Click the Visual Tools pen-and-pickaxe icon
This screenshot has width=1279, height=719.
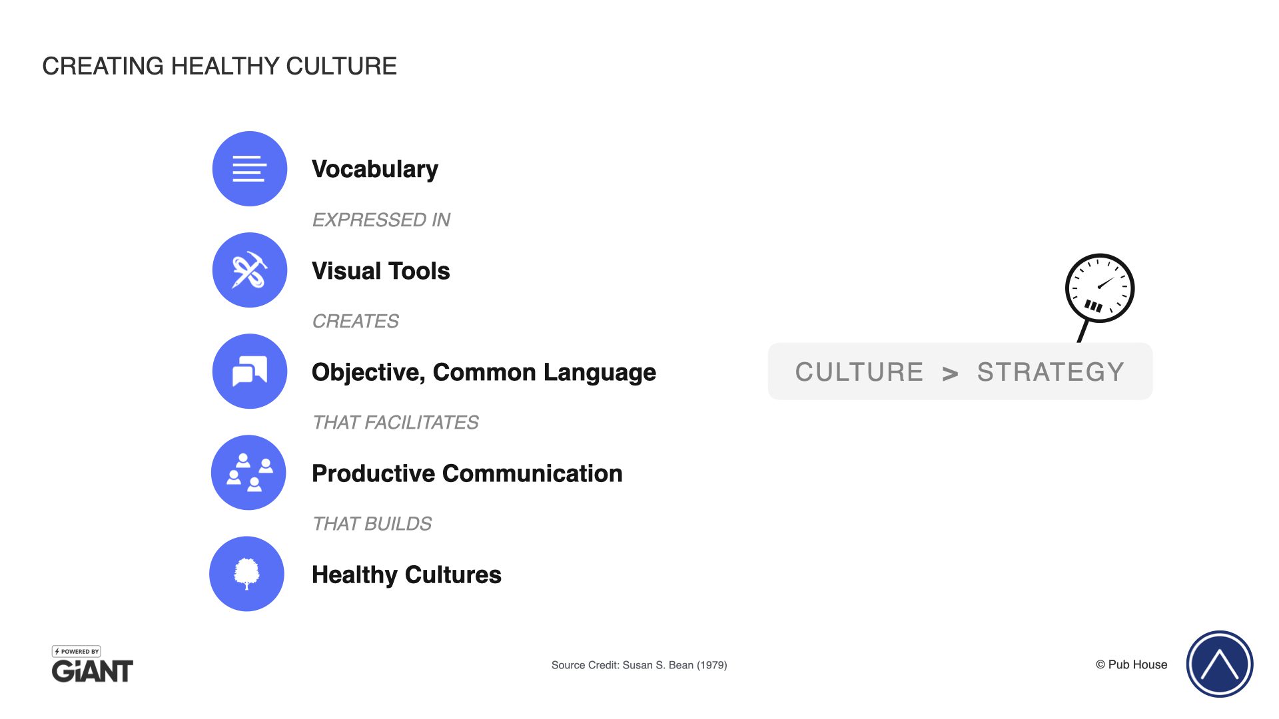click(x=250, y=270)
